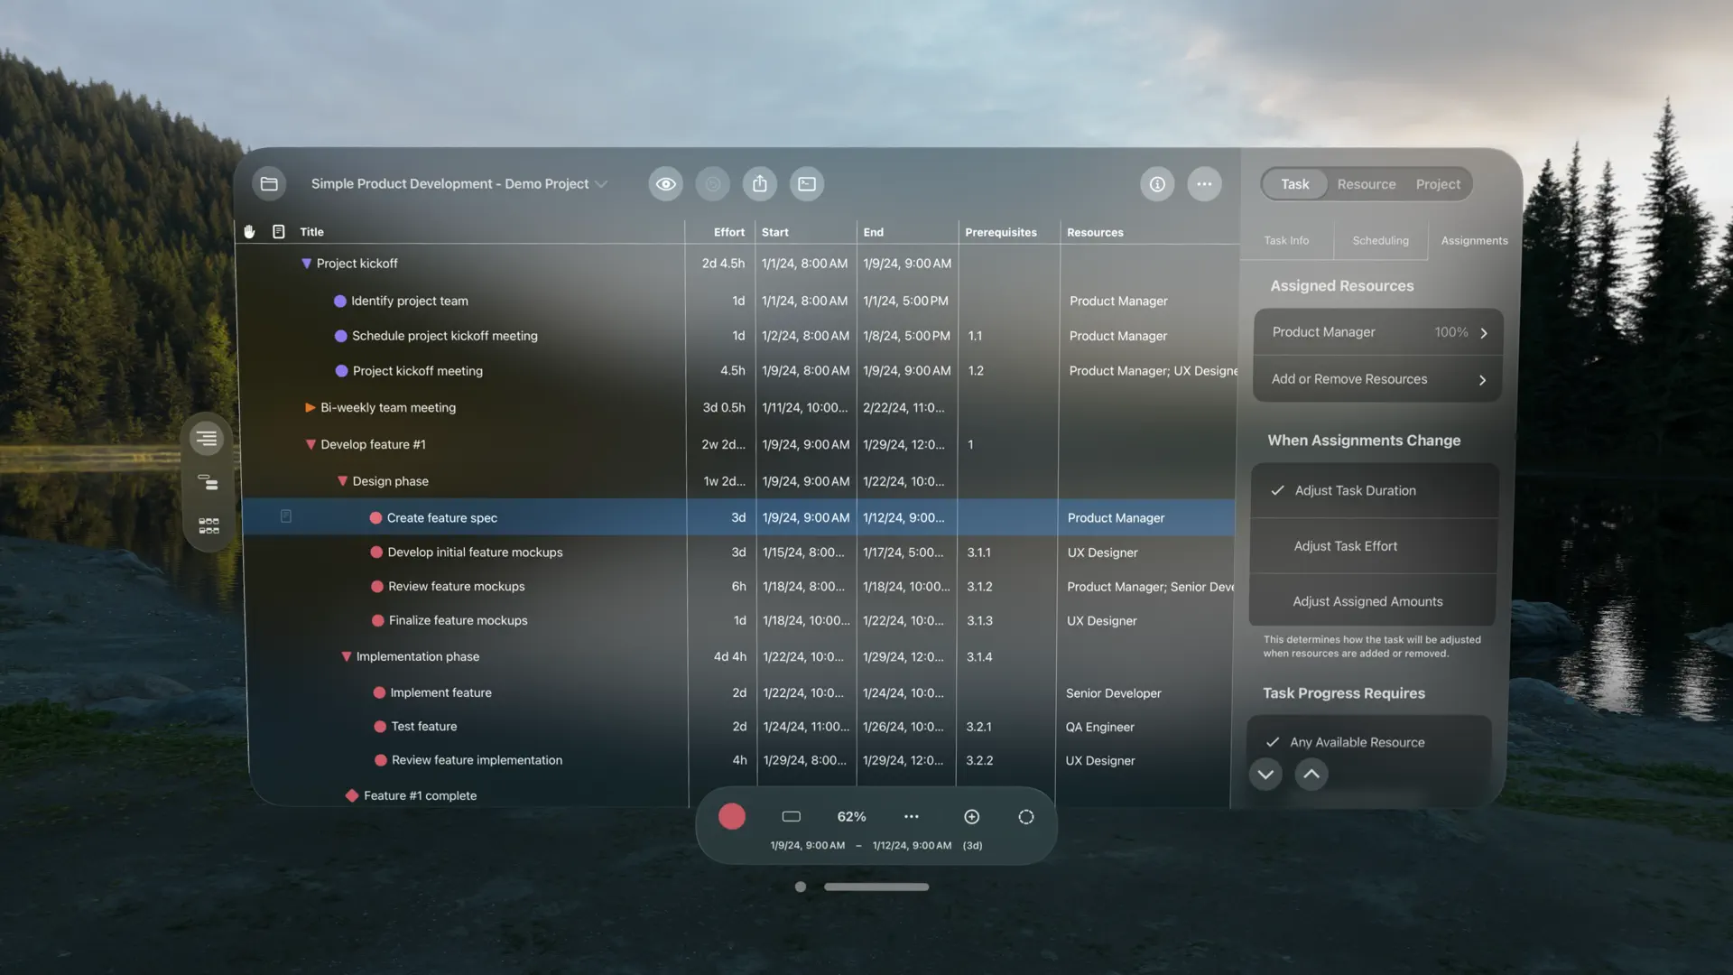1733x975 pixels.
Task: Open the terminal-style icon in the top toolbar
Action: coord(807,183)
